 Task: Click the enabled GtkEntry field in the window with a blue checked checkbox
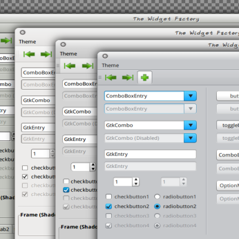[80, 139]
